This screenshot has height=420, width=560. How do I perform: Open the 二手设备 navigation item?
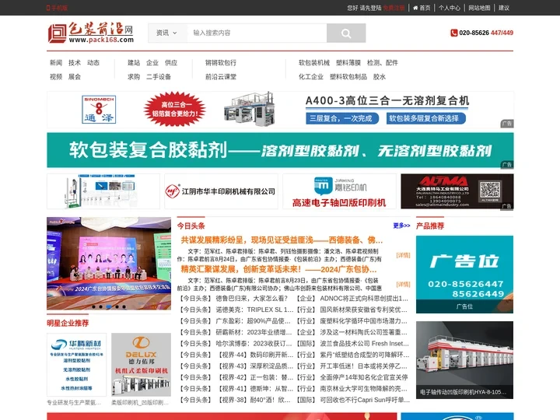point(159,77)
